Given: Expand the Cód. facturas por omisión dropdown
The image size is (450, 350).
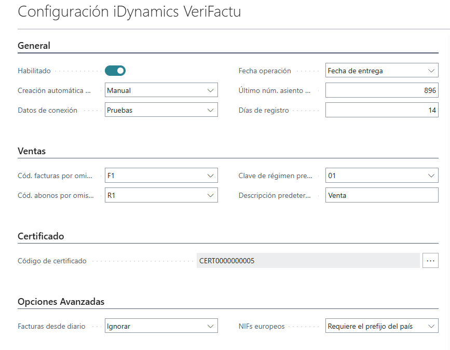Looking at the screenshot, I should [161, 176].
